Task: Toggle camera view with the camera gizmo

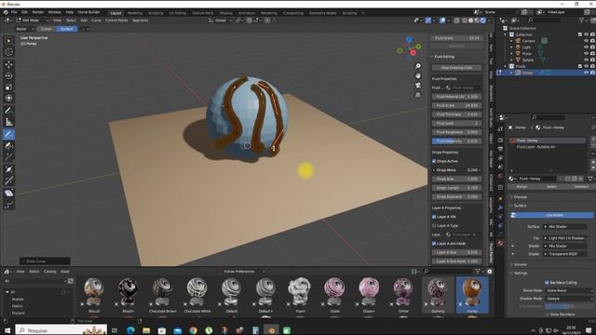Action: tap(418, 85)
